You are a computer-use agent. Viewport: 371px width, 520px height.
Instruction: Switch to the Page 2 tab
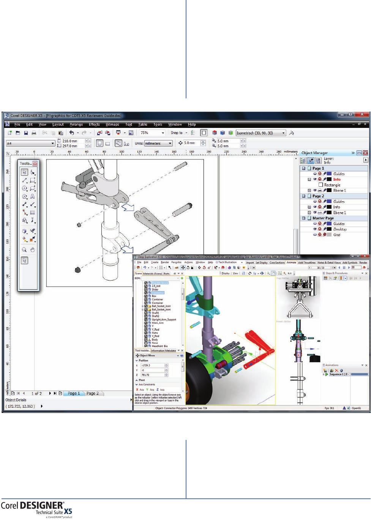[x=93, y=393]
